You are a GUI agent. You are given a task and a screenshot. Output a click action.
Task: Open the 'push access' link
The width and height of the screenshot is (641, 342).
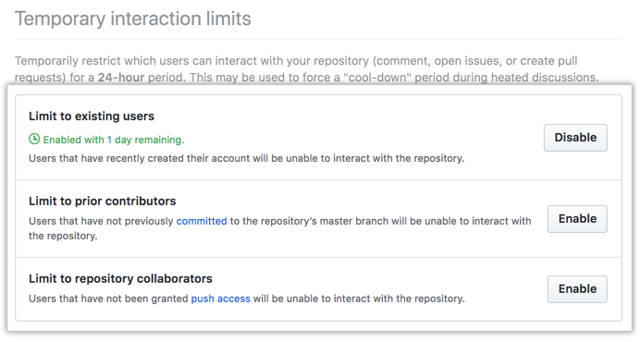221,299
